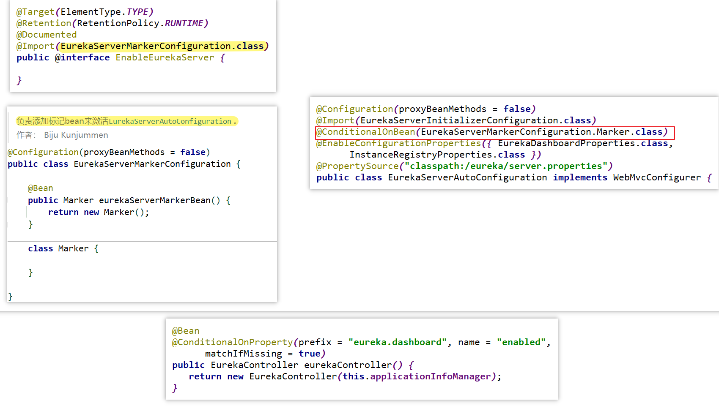Click @Bean above eurekaServerMarkerBean method
Image resolution: width=719 pixels, height=406 pixels.
pyautogui.click(x=41, y=188)
